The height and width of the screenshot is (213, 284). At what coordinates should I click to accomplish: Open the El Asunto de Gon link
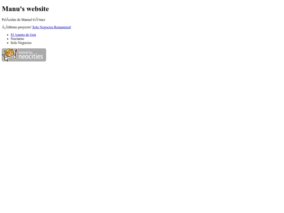(x=23, y=35)
